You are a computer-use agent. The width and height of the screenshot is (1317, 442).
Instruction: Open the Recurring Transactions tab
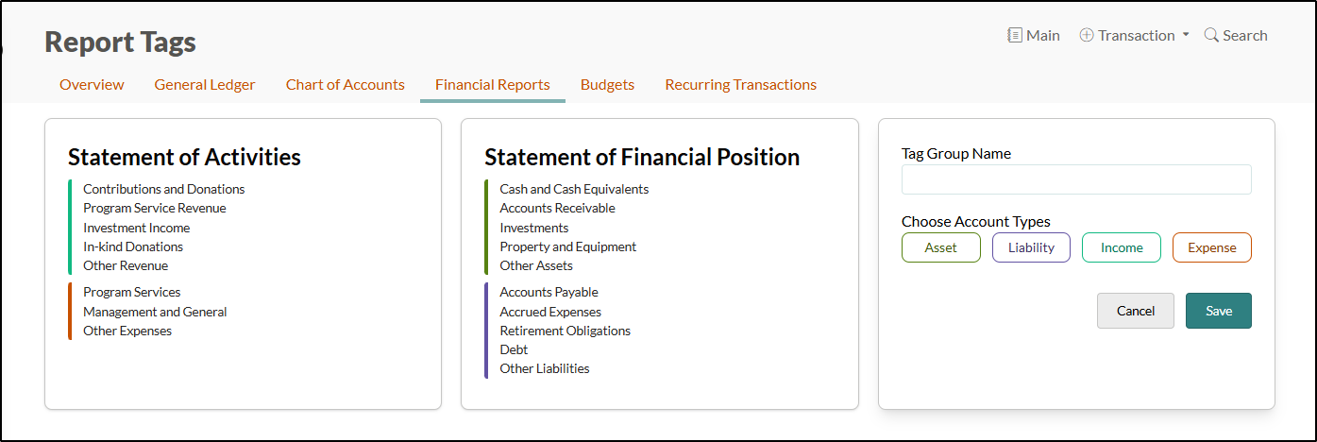pyautogui.click(x=740, y=85)
